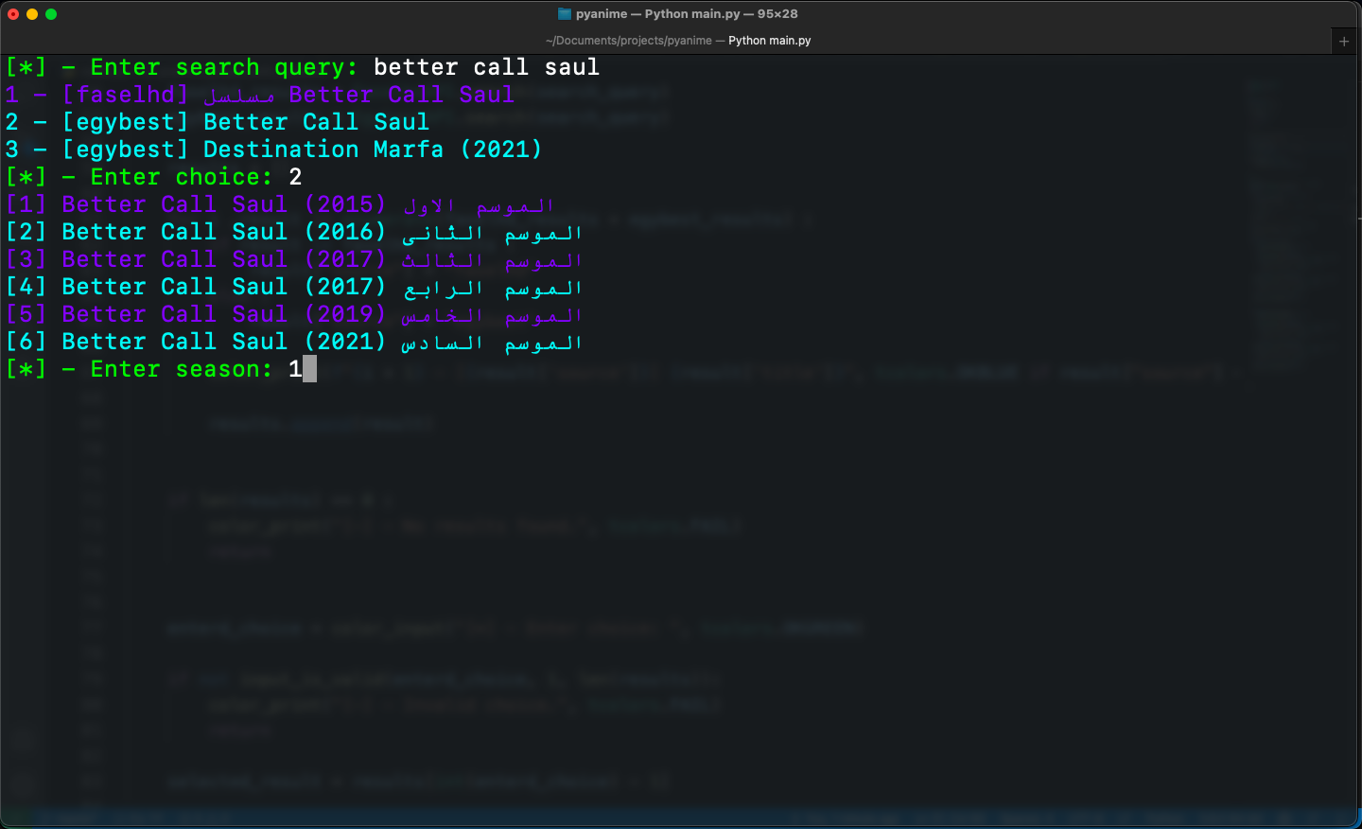The width and height of the screenshot is (1362, 829).
Task: Click season row '[6] Better Call Saul (2021)'
Action: click(294, 343)
